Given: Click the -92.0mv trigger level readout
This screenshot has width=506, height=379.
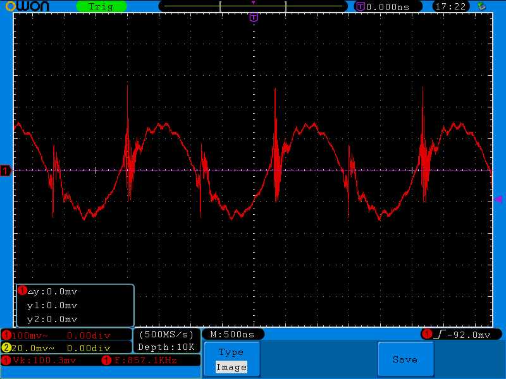Looking at the screenshot, I should point(469,335).
